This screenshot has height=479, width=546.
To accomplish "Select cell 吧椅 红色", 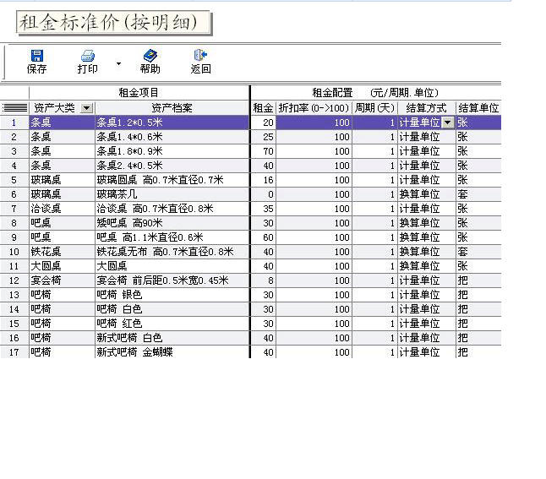I will (172, 324).
